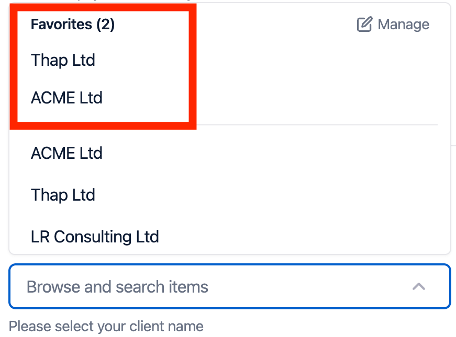Click the placeholder text in the search box
Viewport: 456px width, 337px height.
(x=117, y=286)
